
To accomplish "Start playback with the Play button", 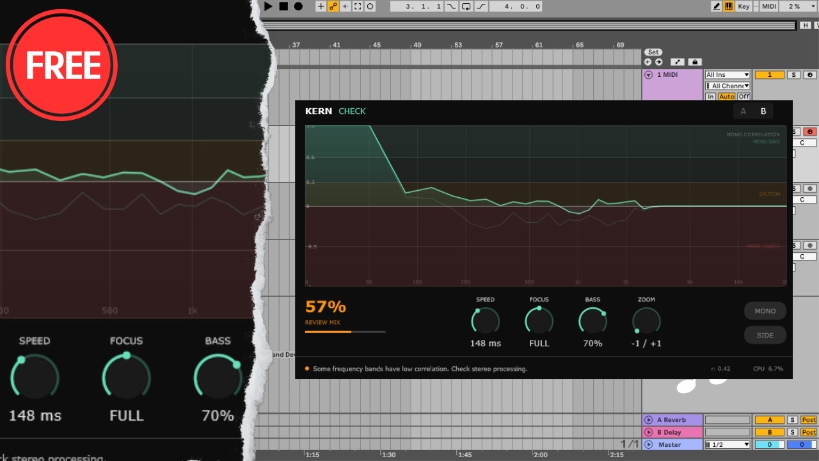I will (x=269, y=6).
